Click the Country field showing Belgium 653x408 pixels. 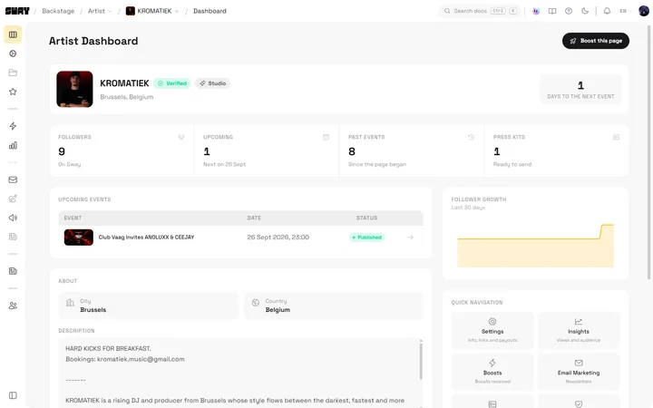[x=334, y=306]
